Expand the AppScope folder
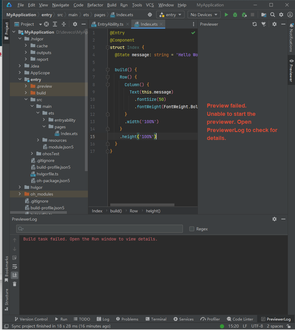295x330 pixels. (x=20, y=73)
